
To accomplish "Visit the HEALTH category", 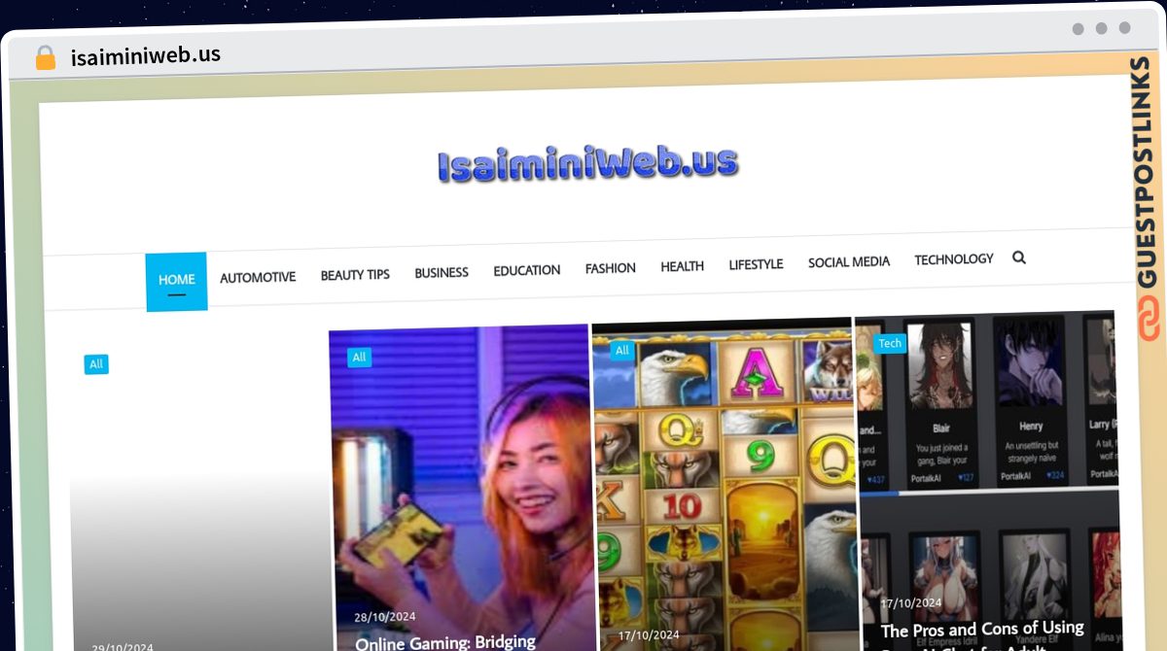I will point(682,266).
